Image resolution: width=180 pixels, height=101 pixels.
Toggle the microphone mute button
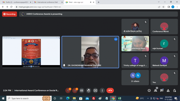tap(68, 90)
